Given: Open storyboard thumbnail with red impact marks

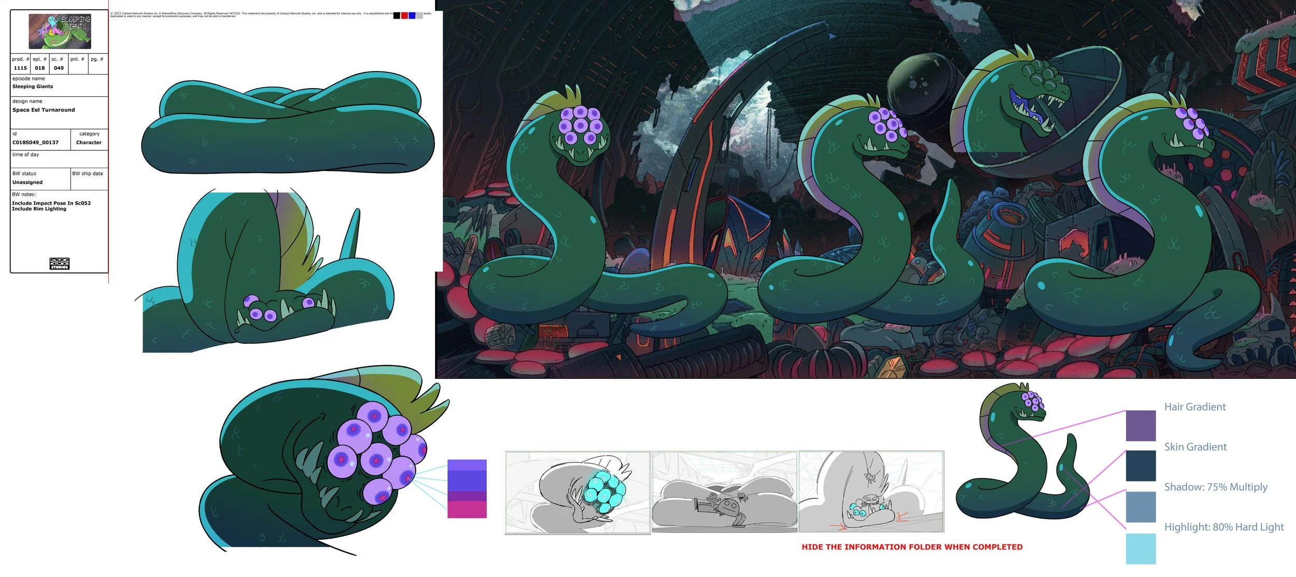Looking at the screenshot, I should click(x=871, y=492).
